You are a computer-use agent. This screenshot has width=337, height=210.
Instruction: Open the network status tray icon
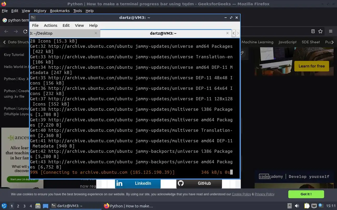(314, 206)
